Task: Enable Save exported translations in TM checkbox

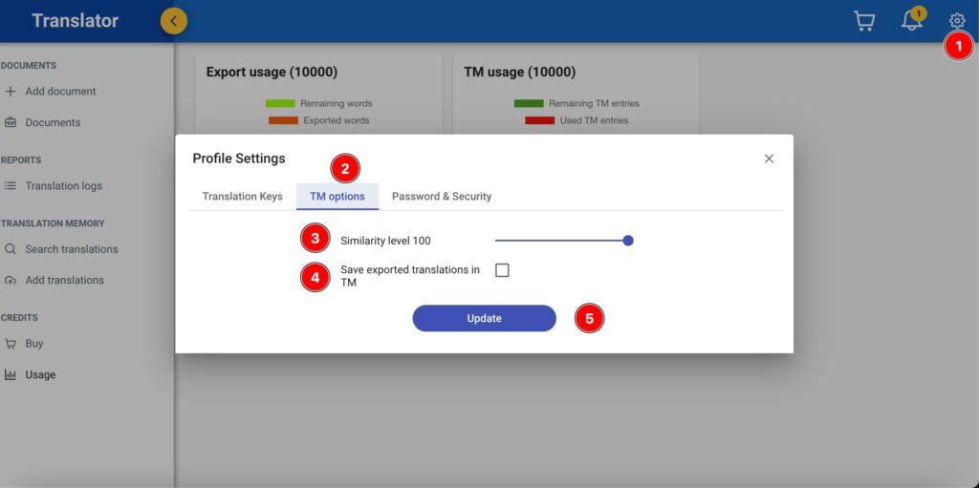Action: click(x=502, y=270)
